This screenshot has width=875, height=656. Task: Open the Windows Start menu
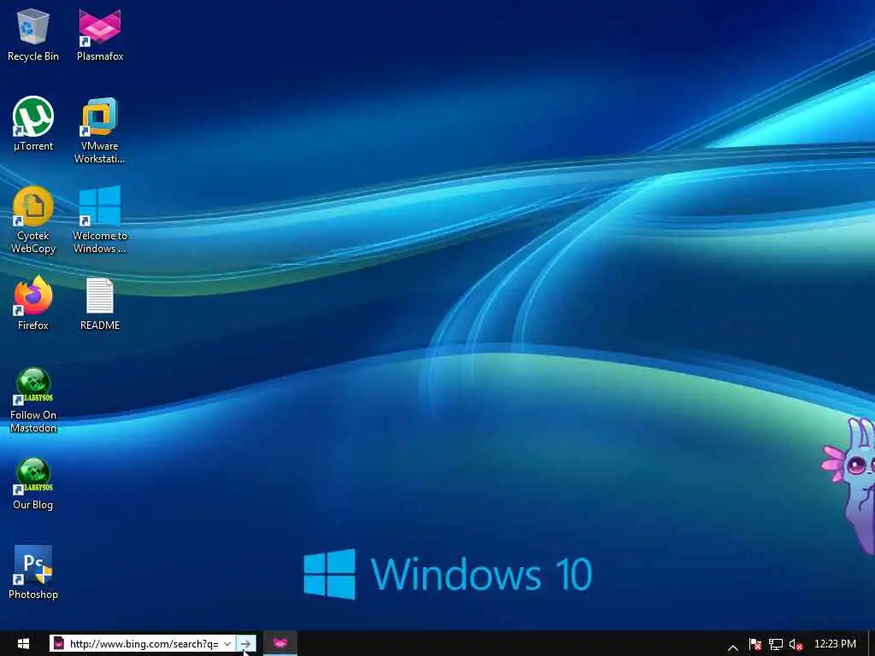[23, 644]
